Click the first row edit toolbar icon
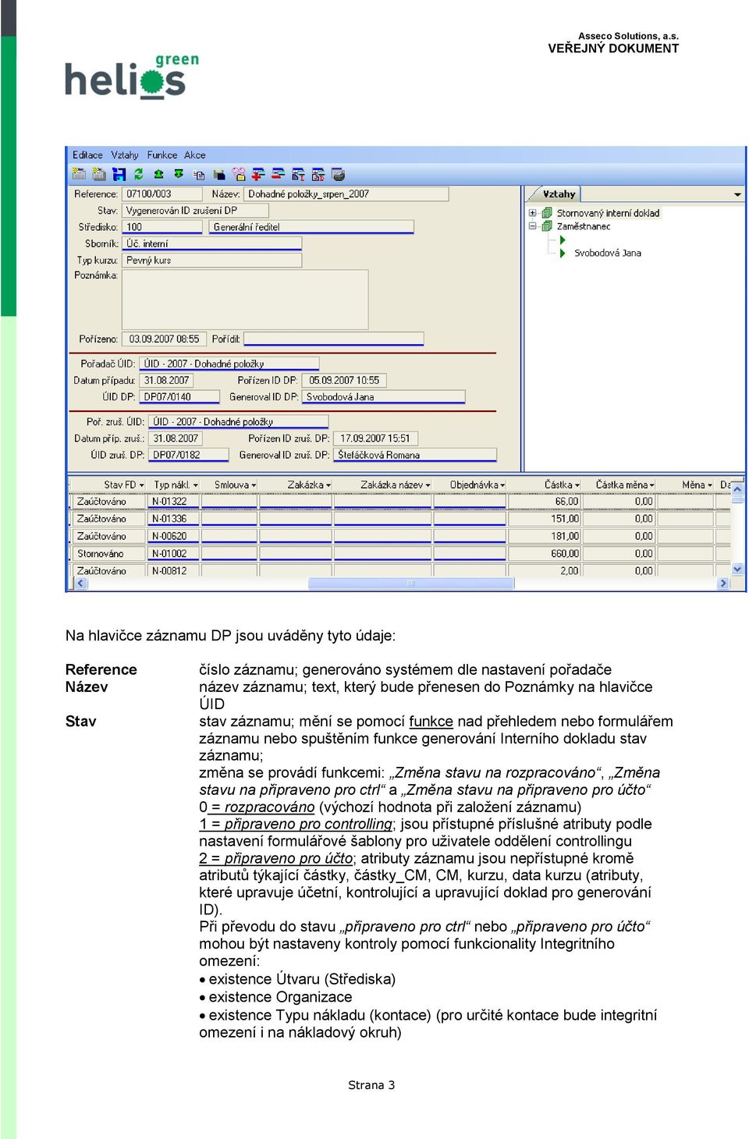Viewport: 749px width, 1139px height. pos(298,175)
